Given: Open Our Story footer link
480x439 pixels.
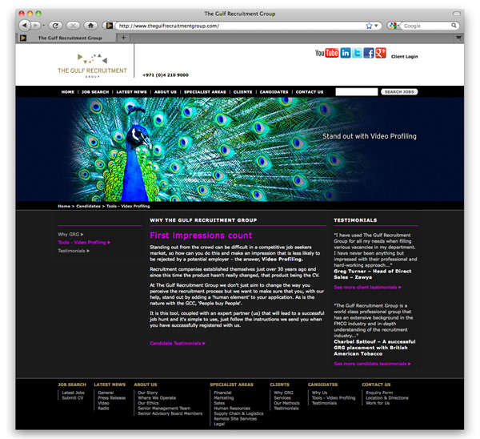Looking at the screenshot, I should click(x=147, y=393).
